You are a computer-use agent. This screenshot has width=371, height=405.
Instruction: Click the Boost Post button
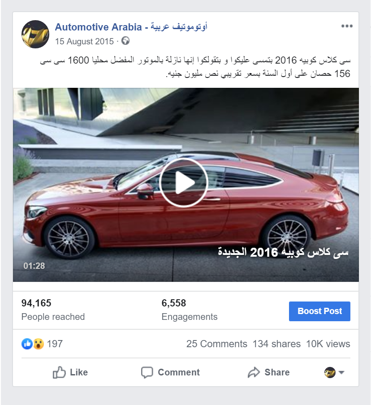(x=319, y=311)
